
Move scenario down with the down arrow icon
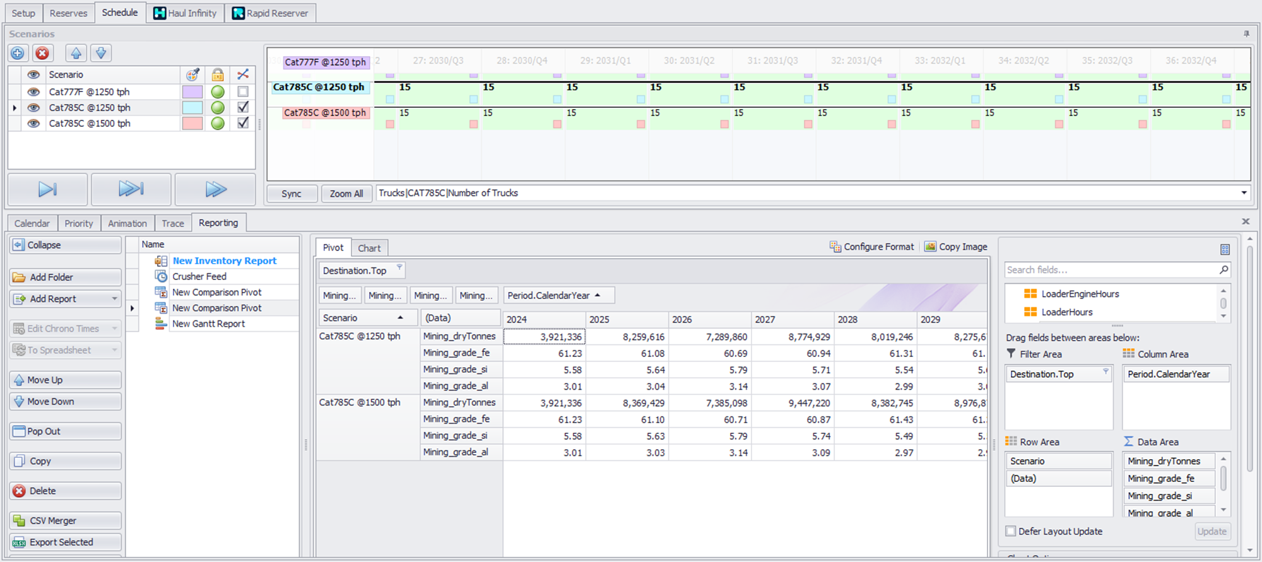(101, 54)
